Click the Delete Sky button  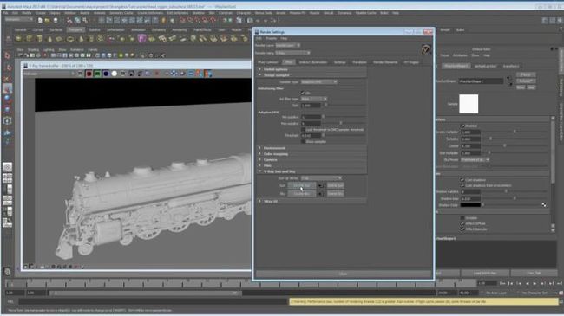tap(335, 194)
